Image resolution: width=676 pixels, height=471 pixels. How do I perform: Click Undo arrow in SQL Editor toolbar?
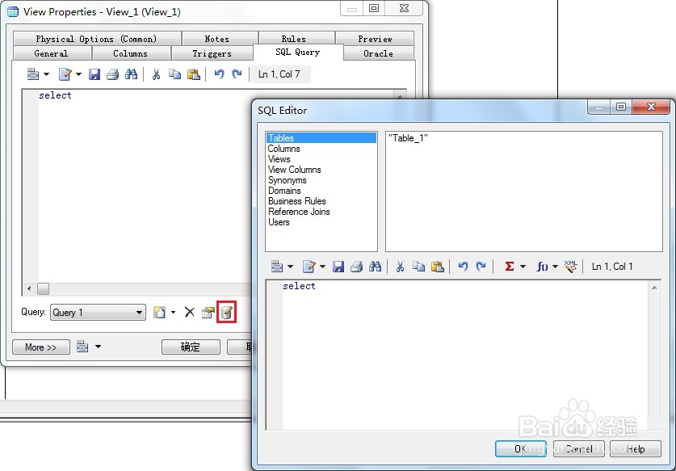coord(463,267)
